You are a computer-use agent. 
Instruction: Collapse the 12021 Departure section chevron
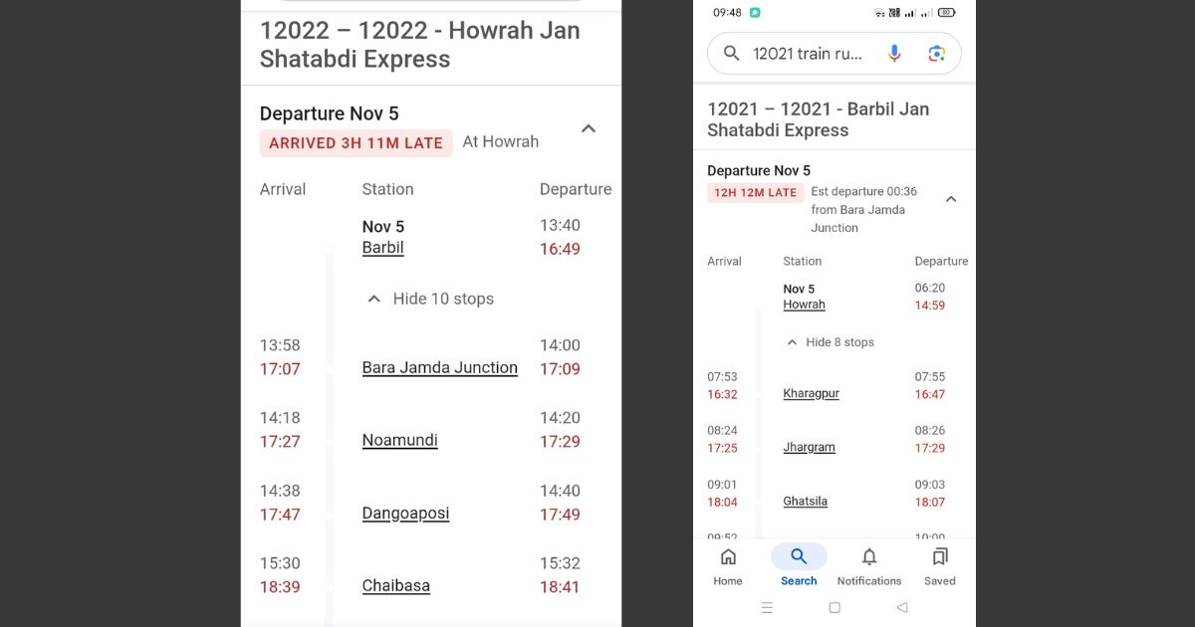(951, 199)
